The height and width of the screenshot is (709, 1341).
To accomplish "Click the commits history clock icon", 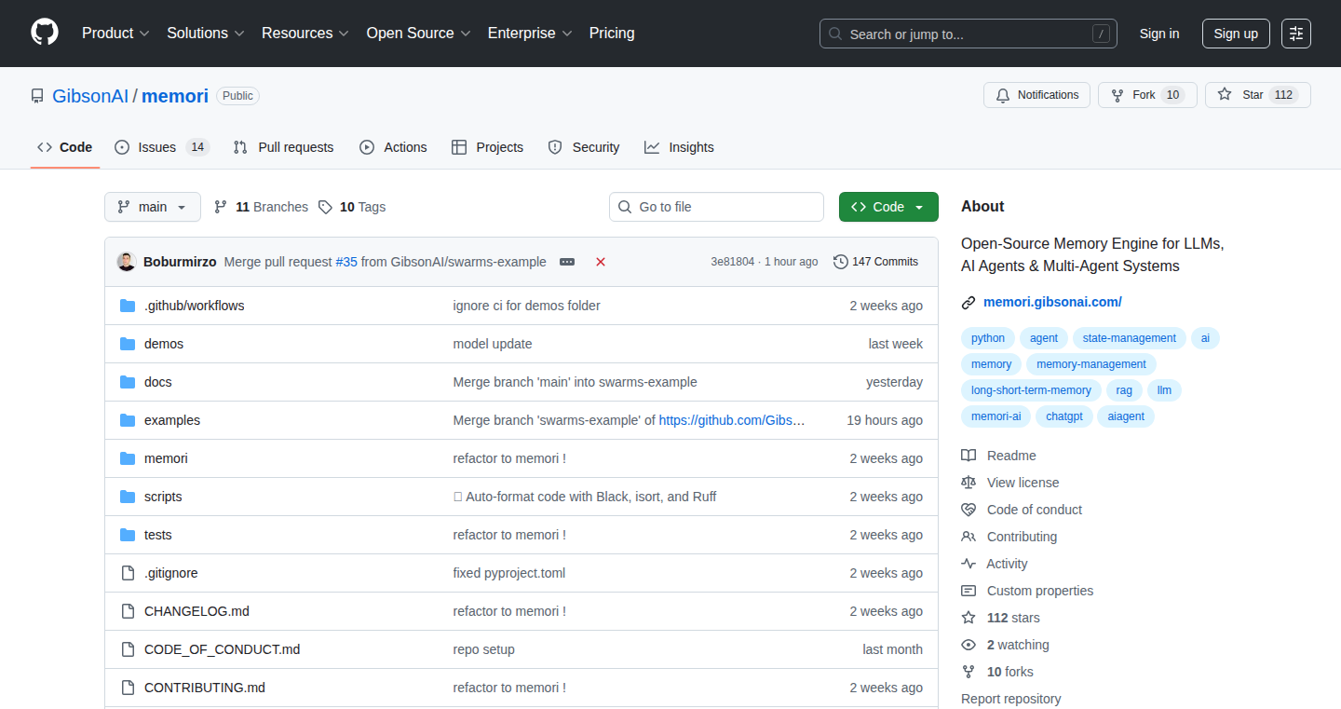I will tap(841, 262).
